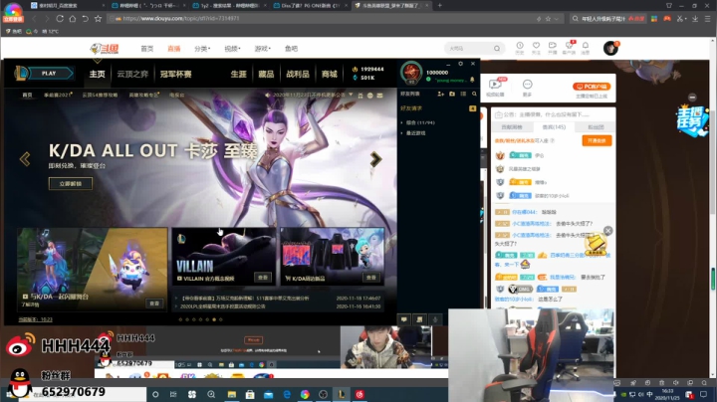Bookmark the page with the star icon by the address bar
The image size is (717, 402).
click(x=98, y=19)
